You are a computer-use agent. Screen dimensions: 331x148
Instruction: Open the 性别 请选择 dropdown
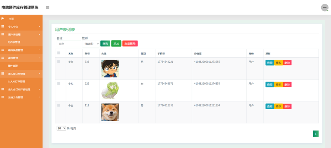(x=91, y=44)
